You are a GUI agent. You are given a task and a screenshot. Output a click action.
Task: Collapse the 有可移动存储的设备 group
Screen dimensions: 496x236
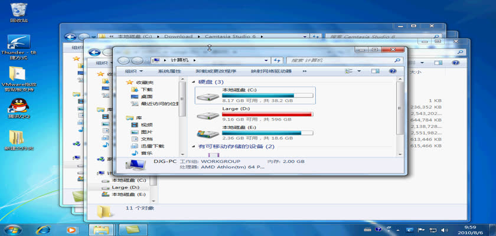tap(195, 146)
